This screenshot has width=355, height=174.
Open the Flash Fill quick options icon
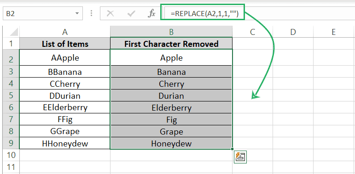click(x=240, y=157)
